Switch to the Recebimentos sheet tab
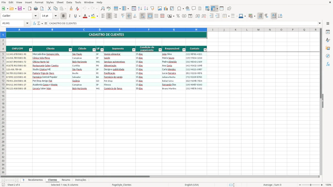333x187 pixels. coord(36,180)
